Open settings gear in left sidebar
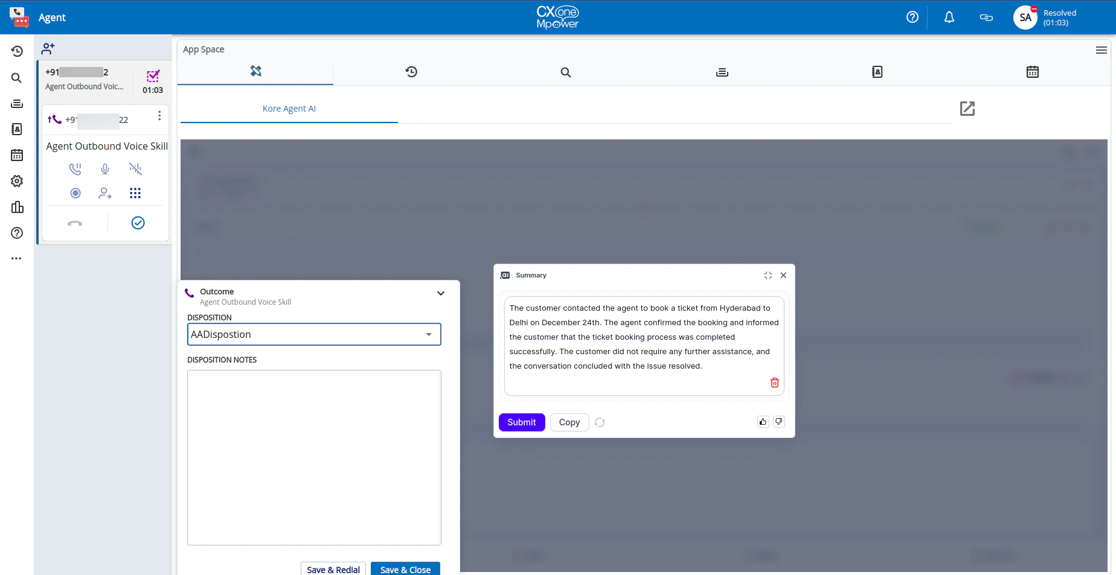The width and height of the screenshot is (1116, 575). pos(17,181)
